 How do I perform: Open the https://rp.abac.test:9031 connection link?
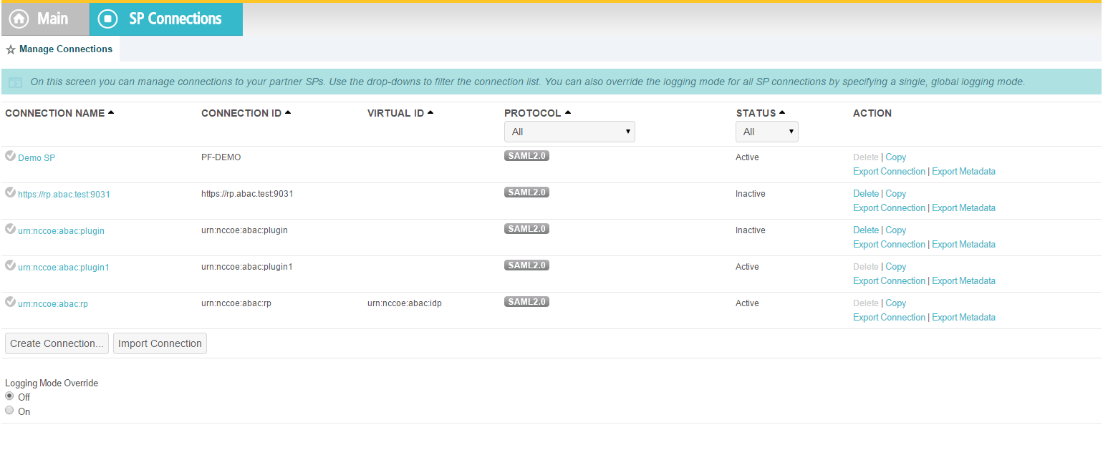pyautogui.click(x=64, y=195)
